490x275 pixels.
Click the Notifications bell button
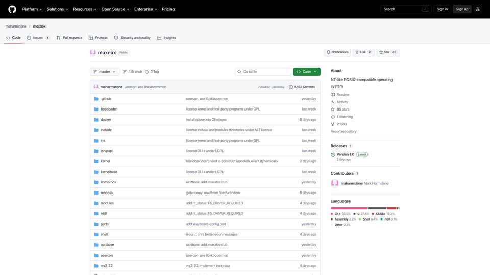[x=337, y=52]
